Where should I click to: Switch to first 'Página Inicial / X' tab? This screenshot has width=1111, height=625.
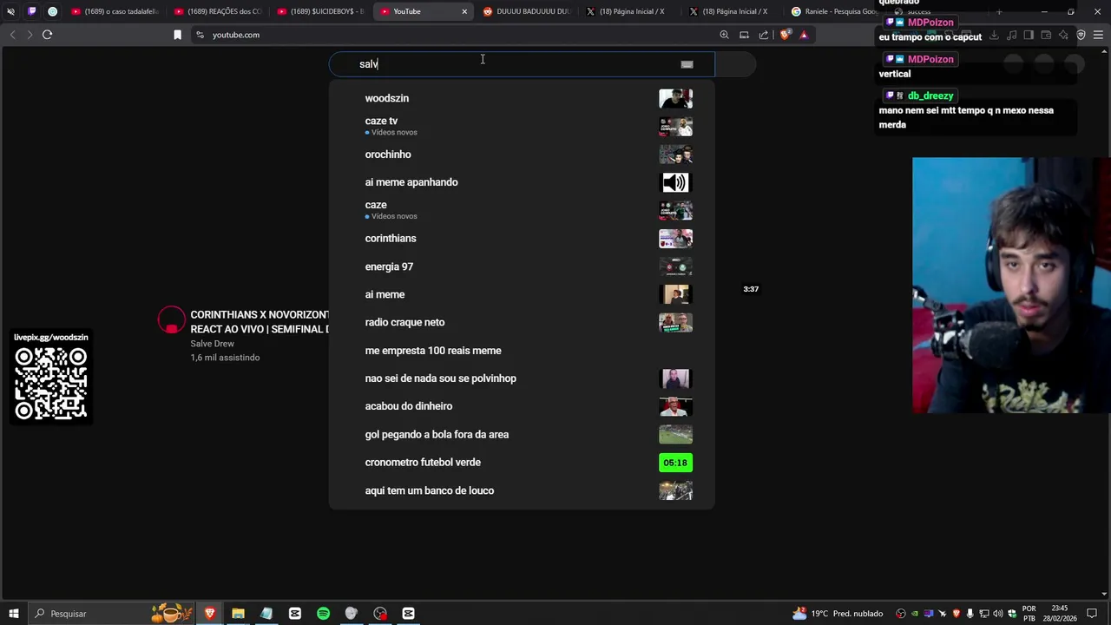630,11
